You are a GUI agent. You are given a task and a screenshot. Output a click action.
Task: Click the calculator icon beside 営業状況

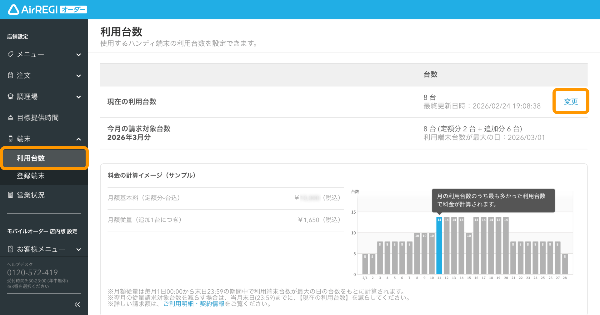(11, 195)
